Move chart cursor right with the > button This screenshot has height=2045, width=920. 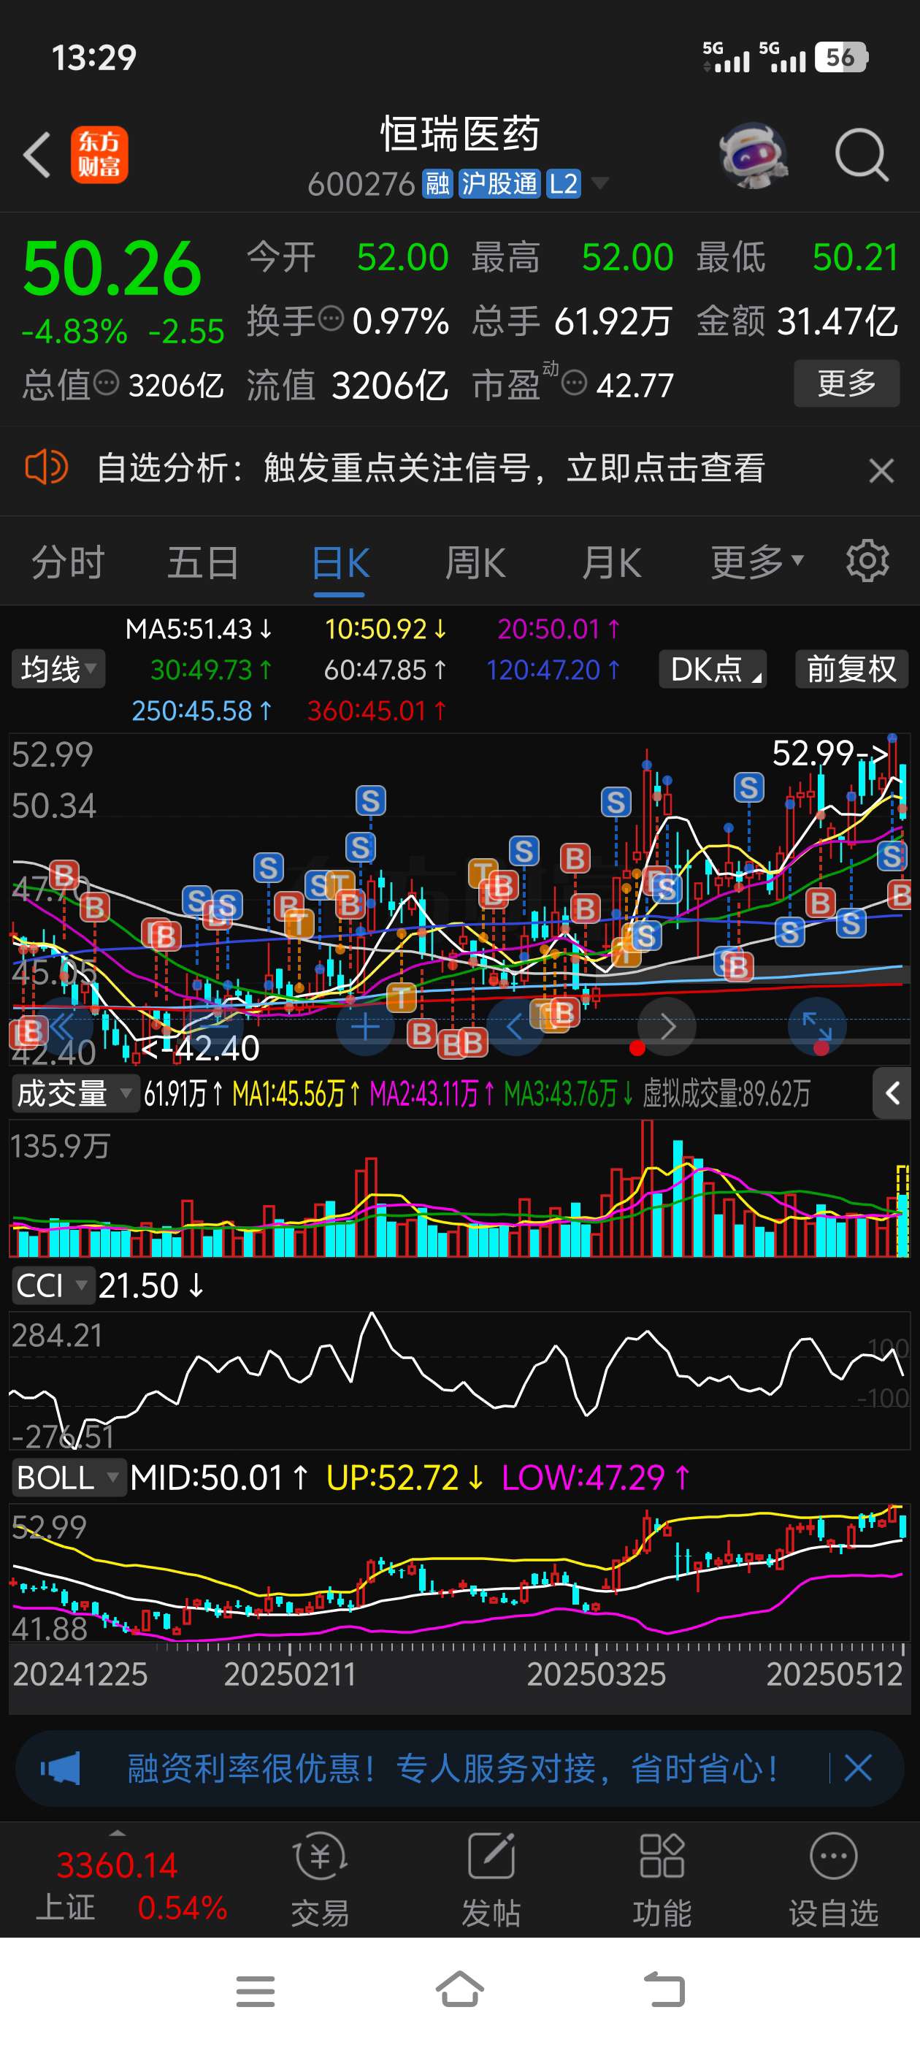(667, 1028)
